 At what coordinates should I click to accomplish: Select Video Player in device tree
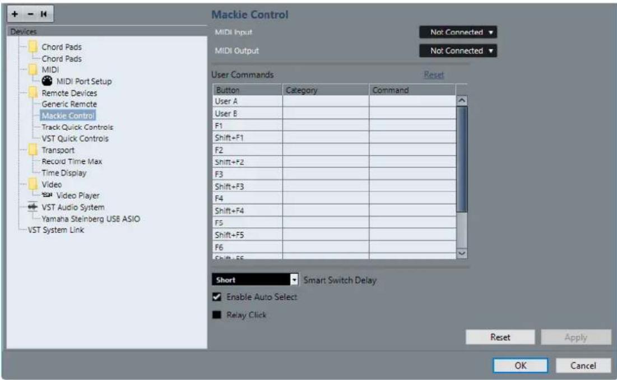(78, 195)
